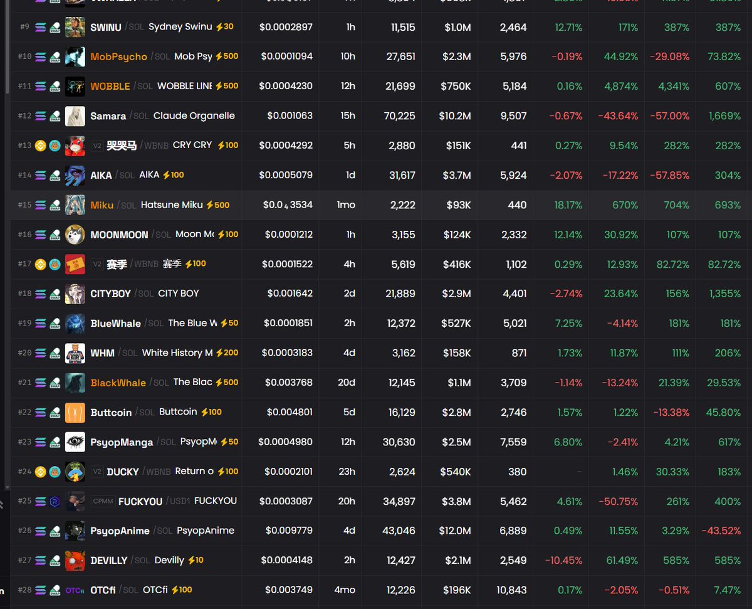Click the Claude Organelle name text
The width and height of the screenshot is (752, 609).
(194, 115)
